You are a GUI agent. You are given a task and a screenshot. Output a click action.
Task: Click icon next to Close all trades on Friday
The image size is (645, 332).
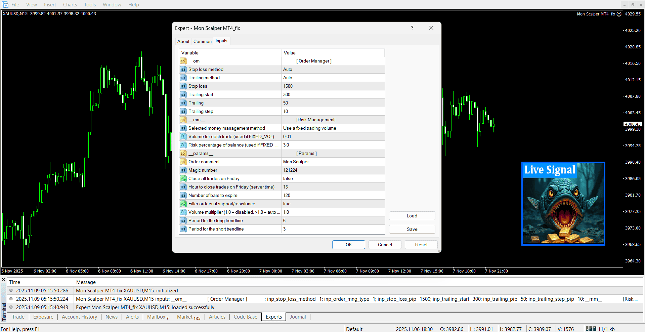[183, 178]
